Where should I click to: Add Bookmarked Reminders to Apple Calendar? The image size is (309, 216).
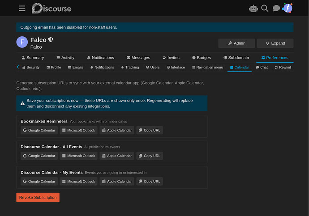click(x=117, y=130)
